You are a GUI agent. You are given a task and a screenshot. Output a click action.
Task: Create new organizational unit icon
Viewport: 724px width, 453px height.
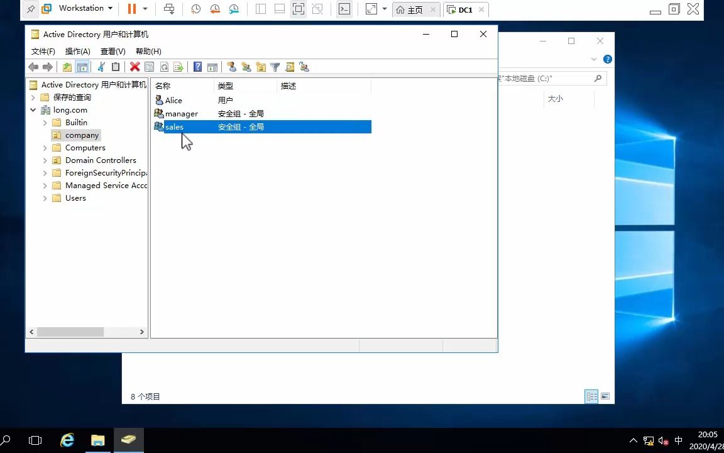[261, 67]
